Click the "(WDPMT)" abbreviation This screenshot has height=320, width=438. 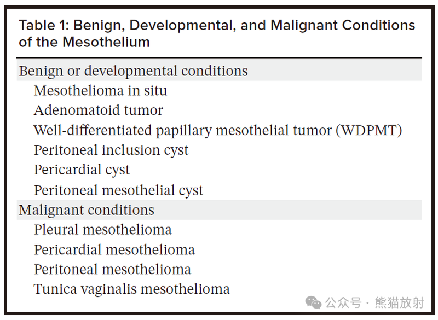369,130
